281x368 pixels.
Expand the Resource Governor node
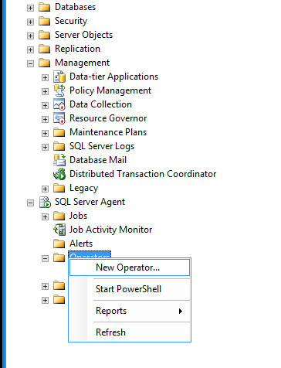[x=45, y=119]
